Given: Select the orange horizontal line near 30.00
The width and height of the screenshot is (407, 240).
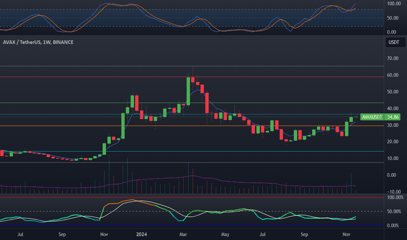Looking at the screenshot, I should pos(192,126).
